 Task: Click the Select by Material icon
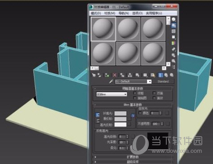(x=174, y=61)
